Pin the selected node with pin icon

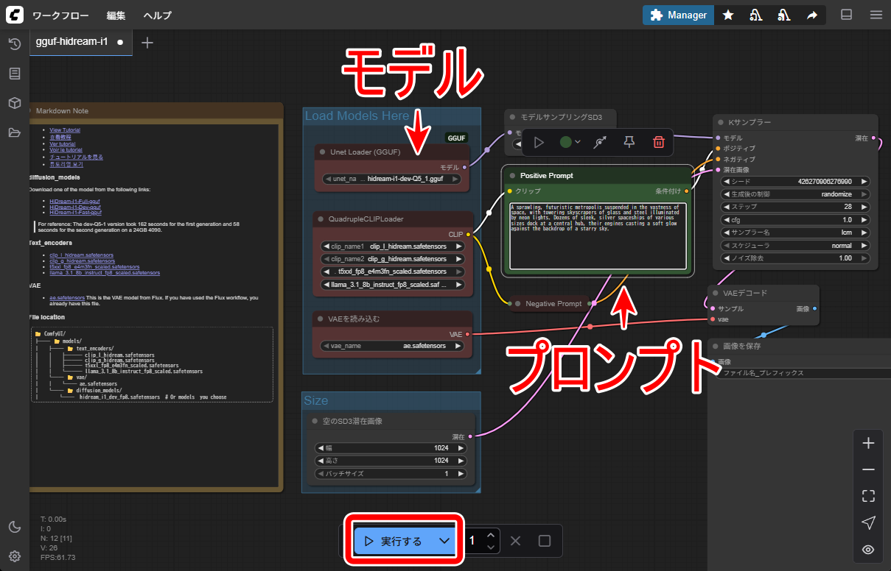click(x=629, y=143)
